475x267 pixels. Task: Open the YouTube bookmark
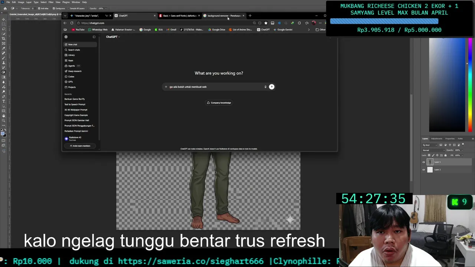78,30
